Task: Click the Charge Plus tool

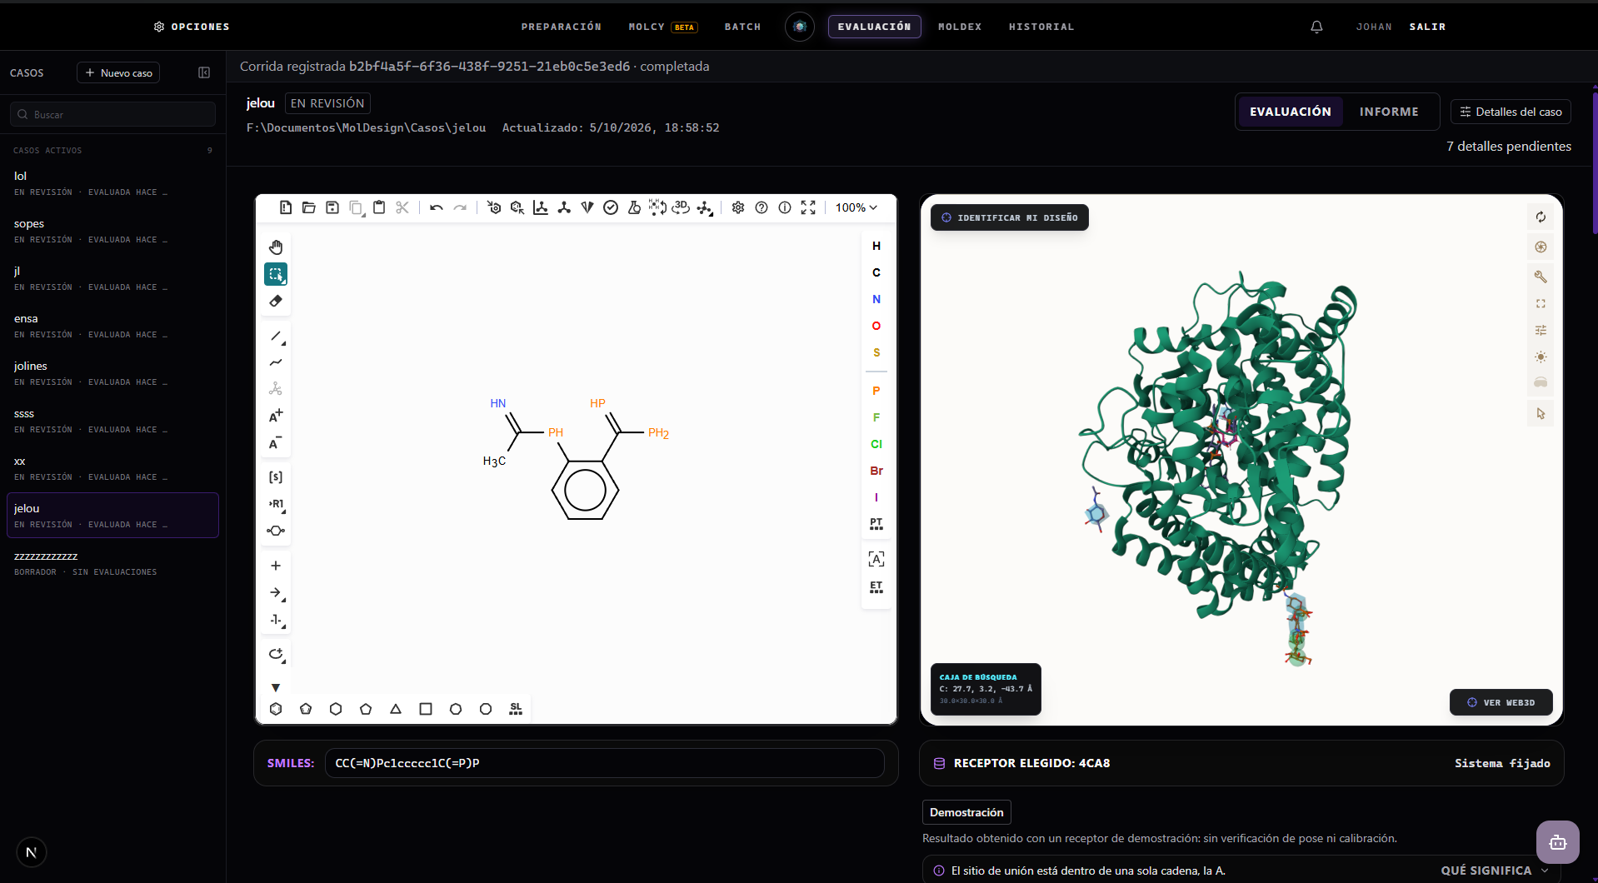Action: pyautogui.click(x=276, y=416)
